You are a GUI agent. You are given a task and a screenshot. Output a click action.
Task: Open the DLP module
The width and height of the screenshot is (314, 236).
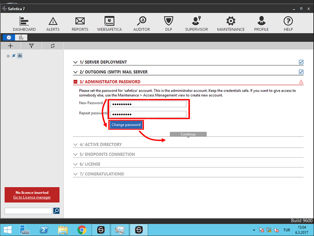point(169,24)
